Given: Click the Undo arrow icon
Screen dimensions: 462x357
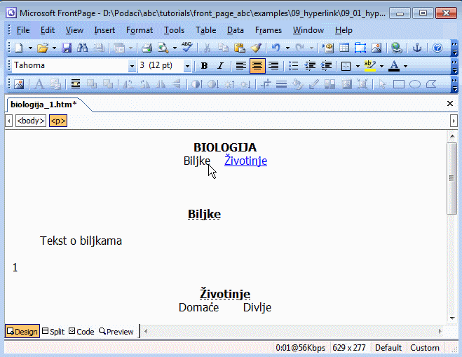Looking at the screenshot, I should pos(276,48).
